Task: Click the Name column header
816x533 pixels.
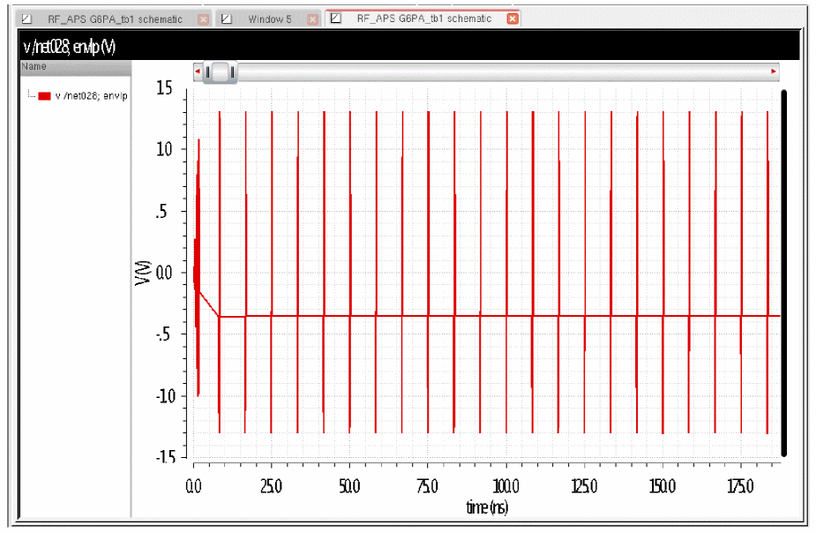Action: (x=76, y=67)
